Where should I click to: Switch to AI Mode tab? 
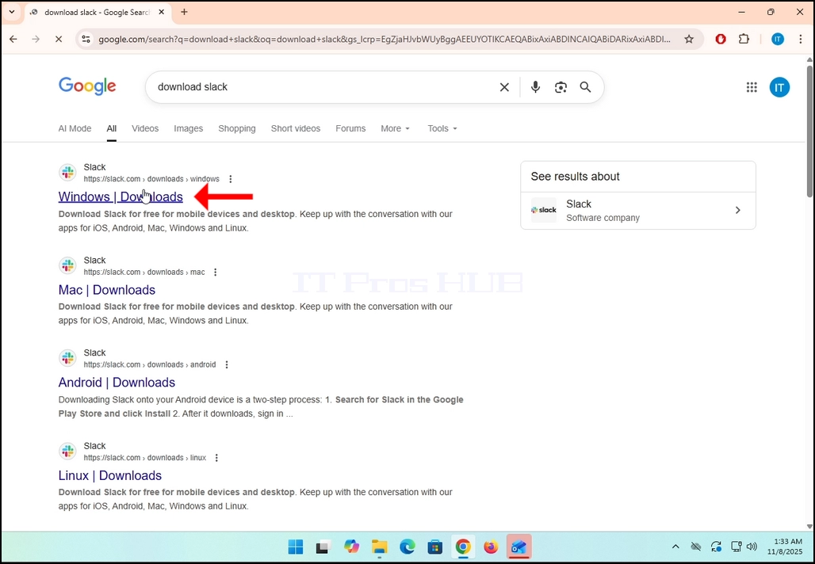(x=75, y=128)
